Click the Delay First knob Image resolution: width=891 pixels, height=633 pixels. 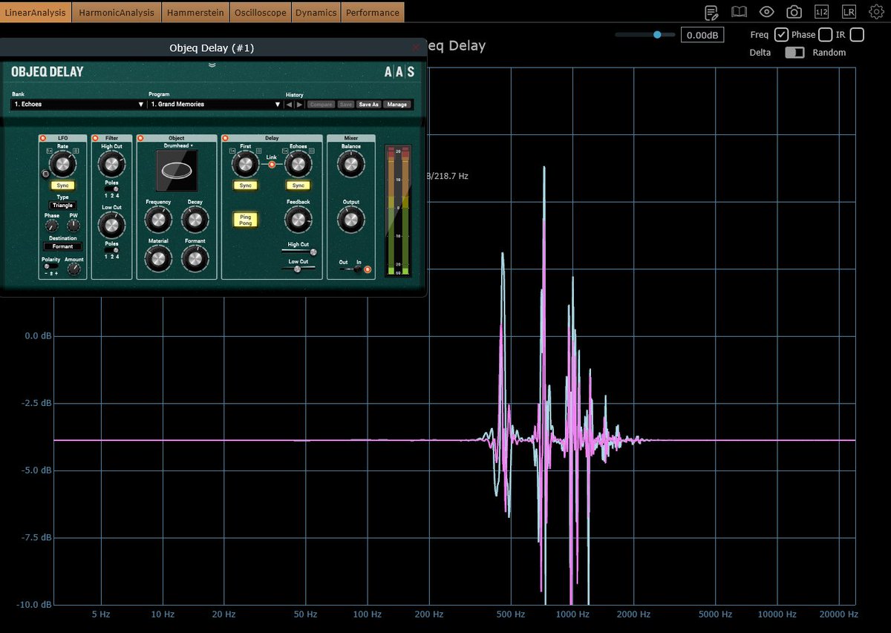(246, 163)
